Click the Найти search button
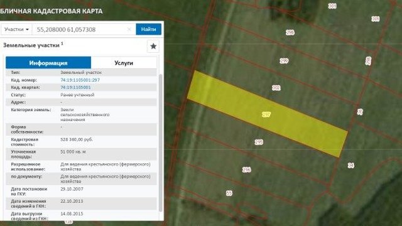The height and width of the screenshot is (226, 402). (x=148, y=30)
